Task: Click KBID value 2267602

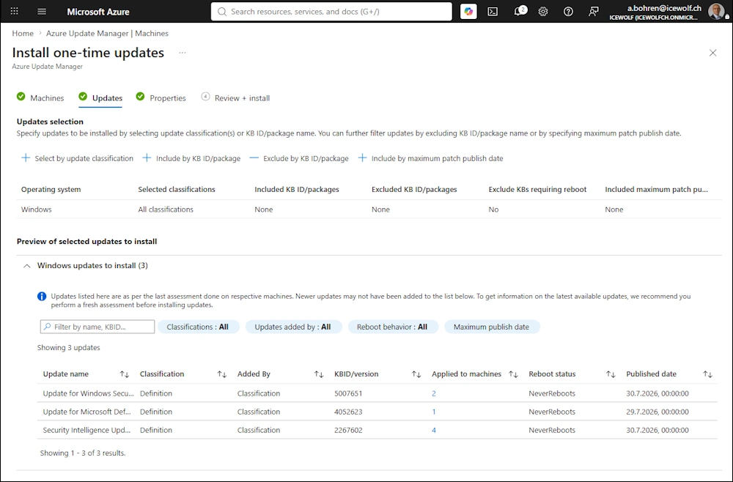Action: coord(348,430)
